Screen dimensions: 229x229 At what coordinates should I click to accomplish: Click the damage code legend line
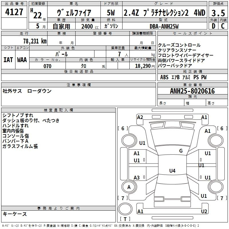point(101,226)
